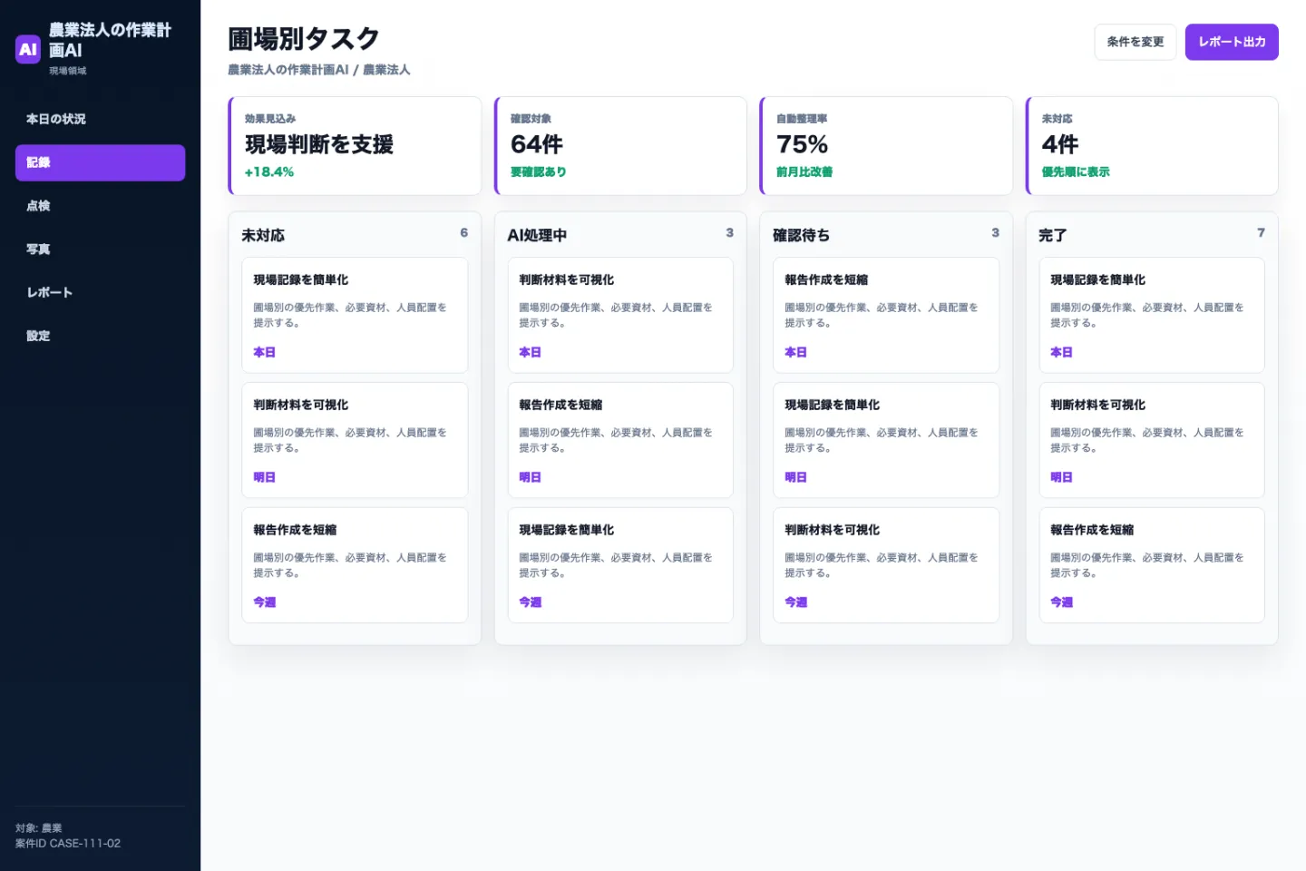Click the 条件を変更 button

(x=1135, y=42)
